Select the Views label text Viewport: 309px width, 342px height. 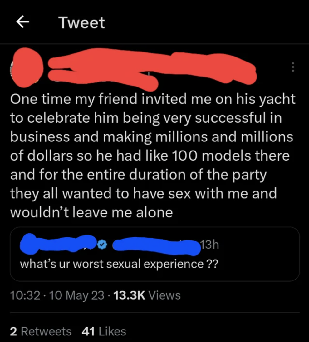coord(165,295)
